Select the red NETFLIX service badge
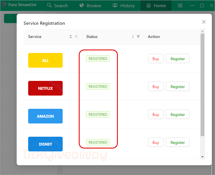The image size is (215, 175). (45, 88)
